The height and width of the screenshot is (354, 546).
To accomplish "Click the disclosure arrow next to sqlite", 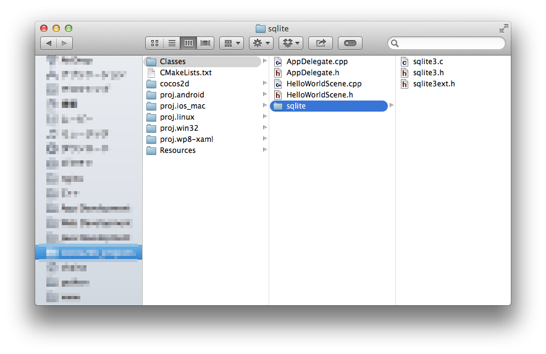I will [392, 105].
